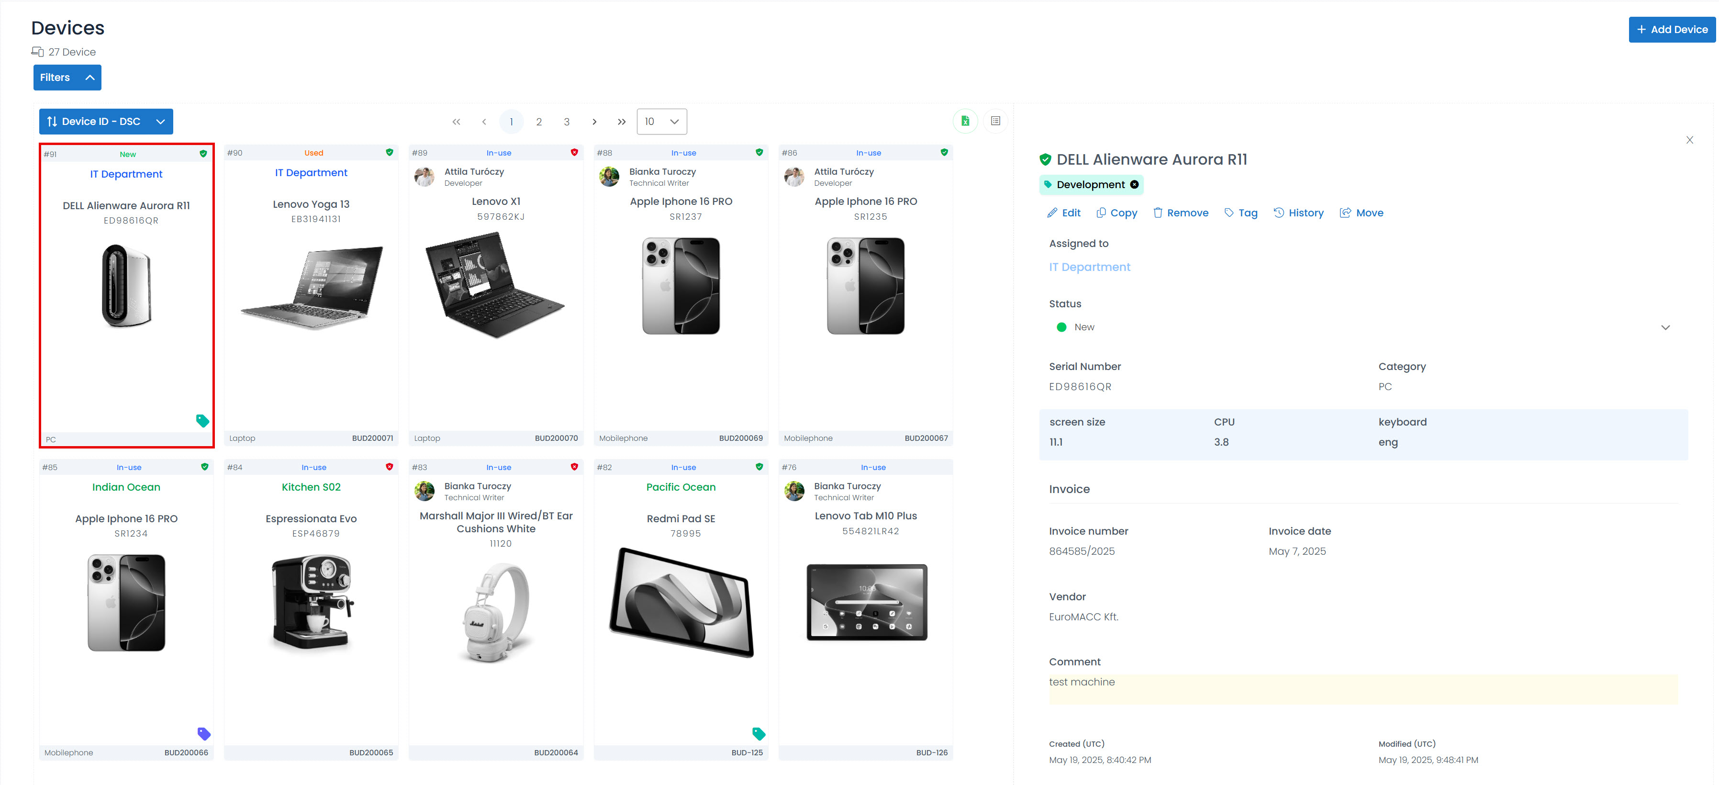Click purple tag icon on card #85

pos(203,734)
